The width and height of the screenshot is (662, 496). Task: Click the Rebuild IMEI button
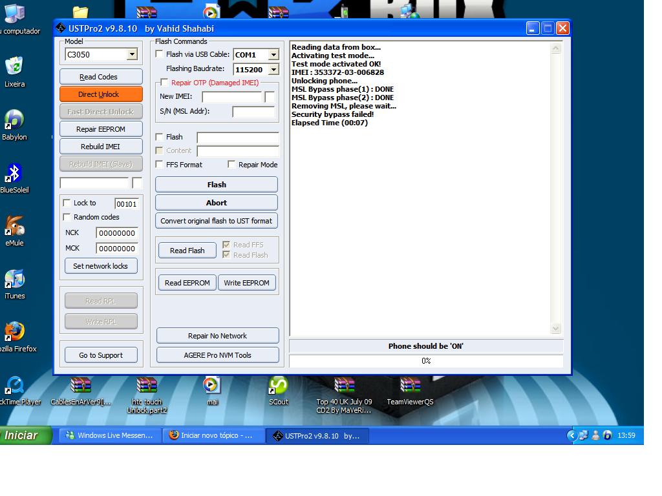tap(101, 147)
